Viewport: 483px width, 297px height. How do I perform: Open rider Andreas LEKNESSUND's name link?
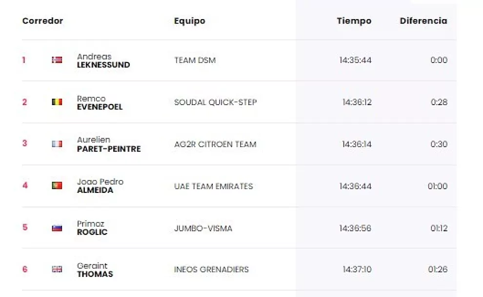point(103,61)
